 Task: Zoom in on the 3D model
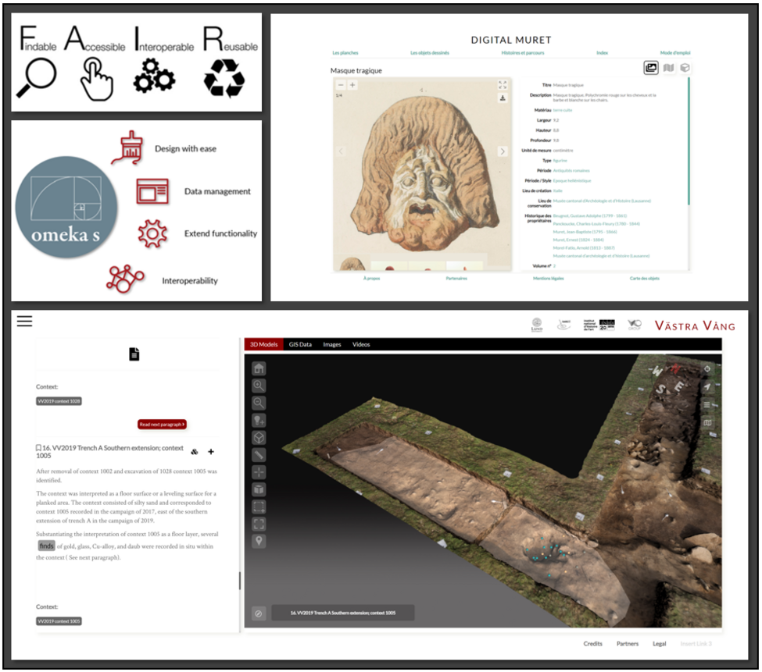(259, 386)
